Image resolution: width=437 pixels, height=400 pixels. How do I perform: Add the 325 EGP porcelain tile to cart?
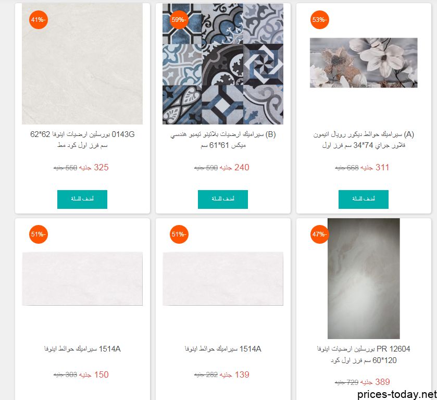click(x=82, y=199)
